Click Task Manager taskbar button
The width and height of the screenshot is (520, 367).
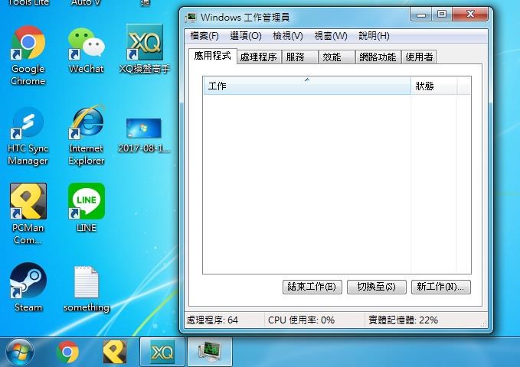tap(210, 352)
